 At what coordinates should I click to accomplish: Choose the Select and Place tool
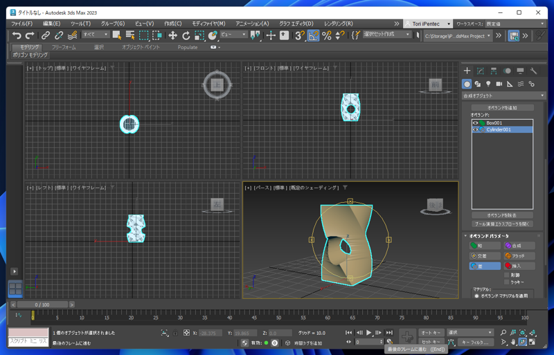click(213, 35)
